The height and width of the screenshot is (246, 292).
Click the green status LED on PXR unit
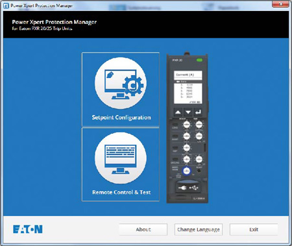click(199, 60)
